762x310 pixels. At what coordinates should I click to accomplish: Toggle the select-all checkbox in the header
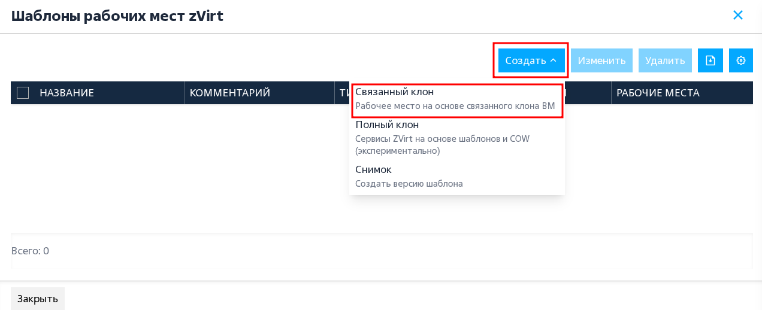click(x=23, y=93)
